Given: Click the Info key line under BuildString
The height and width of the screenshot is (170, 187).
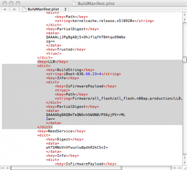Looking at the screenshot, I should pos(62,78).
